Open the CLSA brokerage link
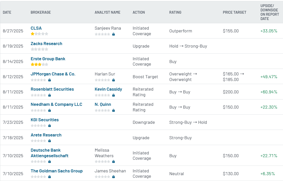283x181 pixels. point(36,28)
